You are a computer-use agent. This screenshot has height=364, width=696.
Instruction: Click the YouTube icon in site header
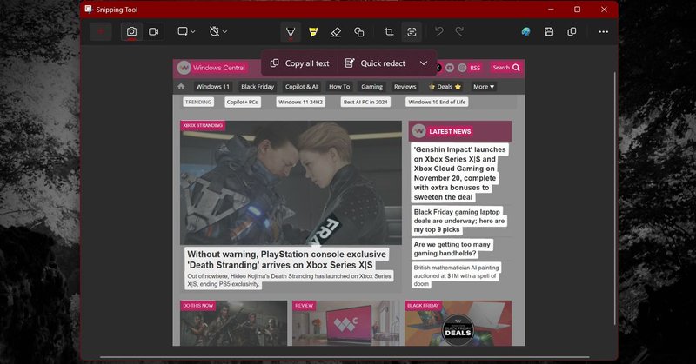pyautogui.click(x=450, y=68)
